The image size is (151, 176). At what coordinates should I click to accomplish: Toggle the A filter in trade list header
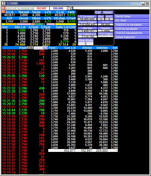(x=28, y=48)
